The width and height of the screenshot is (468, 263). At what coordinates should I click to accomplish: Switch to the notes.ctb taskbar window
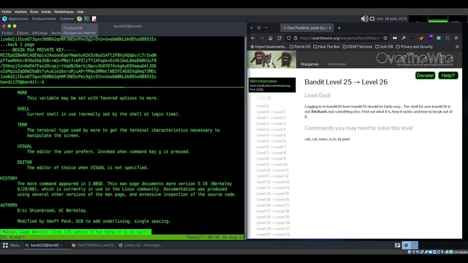coord(141,245)
